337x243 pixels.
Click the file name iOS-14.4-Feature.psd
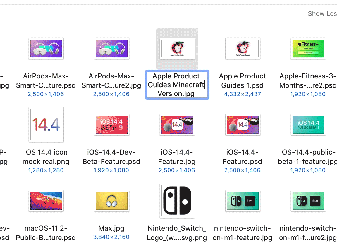click(243, 157)
